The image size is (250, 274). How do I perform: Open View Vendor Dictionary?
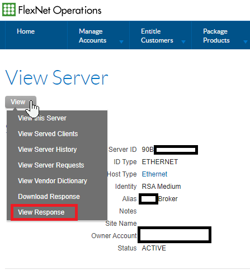pos(53,181)
